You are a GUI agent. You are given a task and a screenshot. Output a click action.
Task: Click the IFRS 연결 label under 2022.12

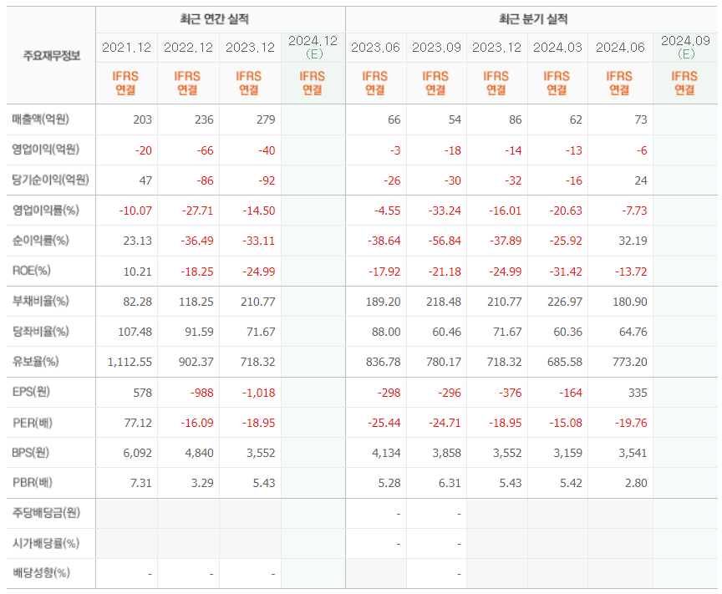pos(186,82)
